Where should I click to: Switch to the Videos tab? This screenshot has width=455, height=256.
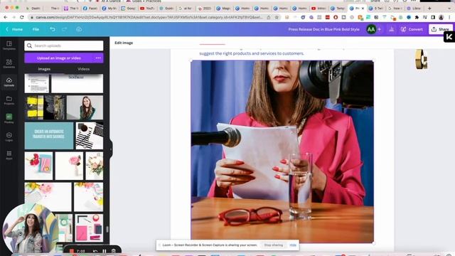84,69
